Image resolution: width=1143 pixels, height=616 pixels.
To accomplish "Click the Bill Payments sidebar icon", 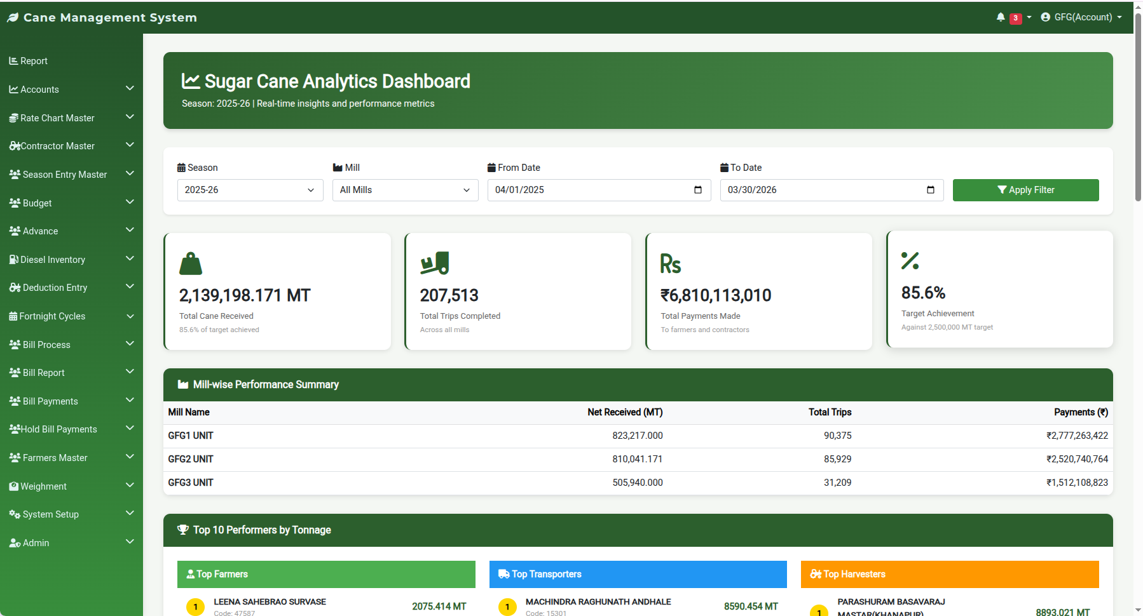I will point(15,401).
